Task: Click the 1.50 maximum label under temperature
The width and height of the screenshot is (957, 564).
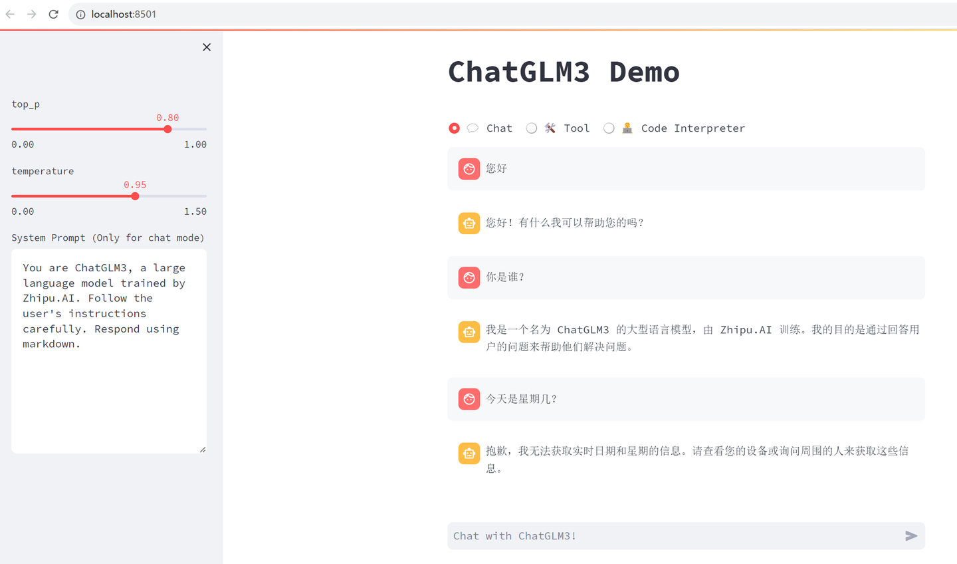Action: click(x=195, y=211)
